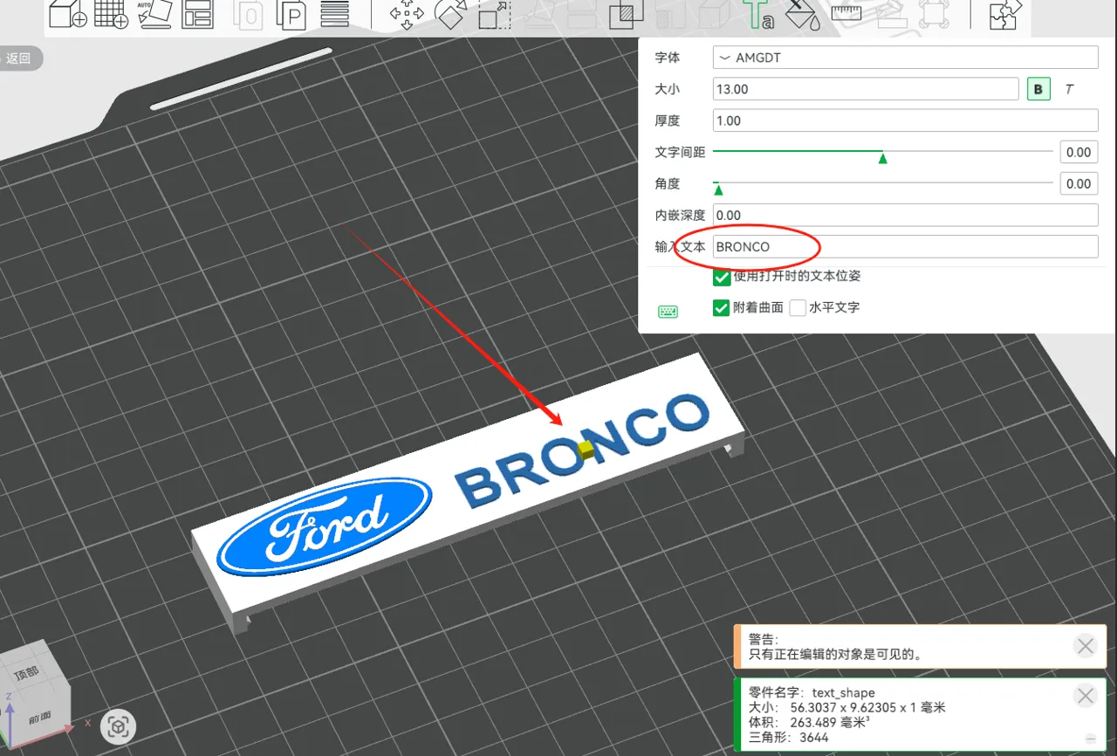
Task: Click the 前面 face of the view cube
Action: coord(38,718)
